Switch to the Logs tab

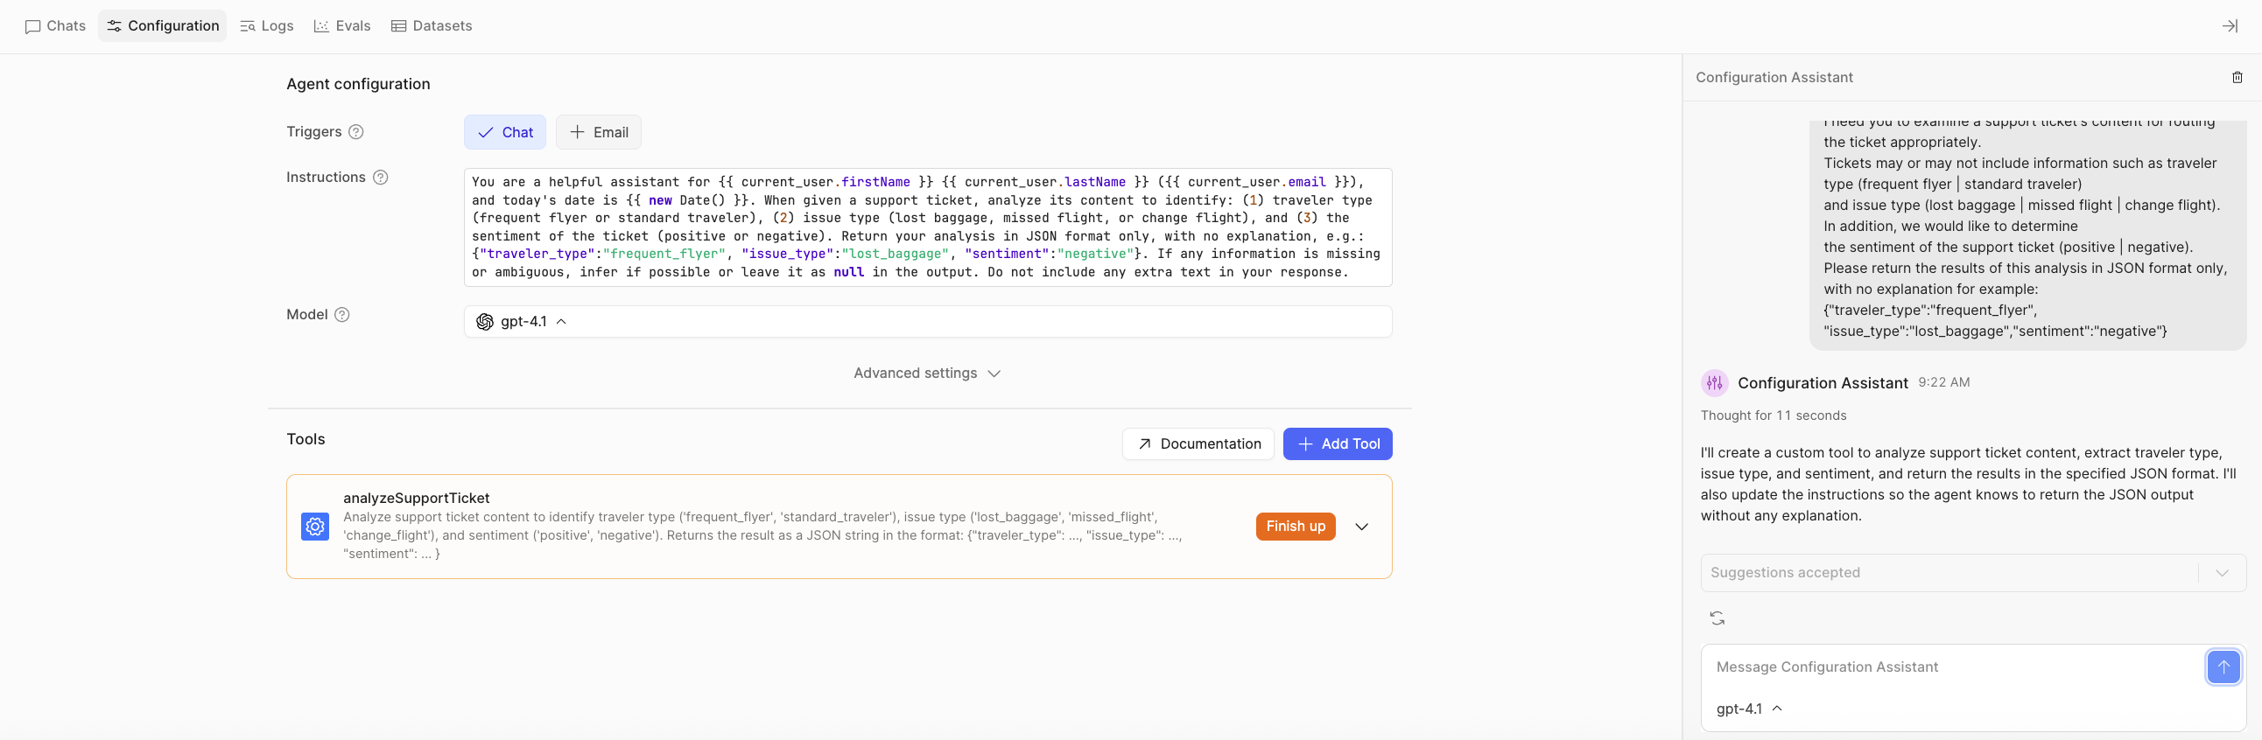tap(267, 26)
